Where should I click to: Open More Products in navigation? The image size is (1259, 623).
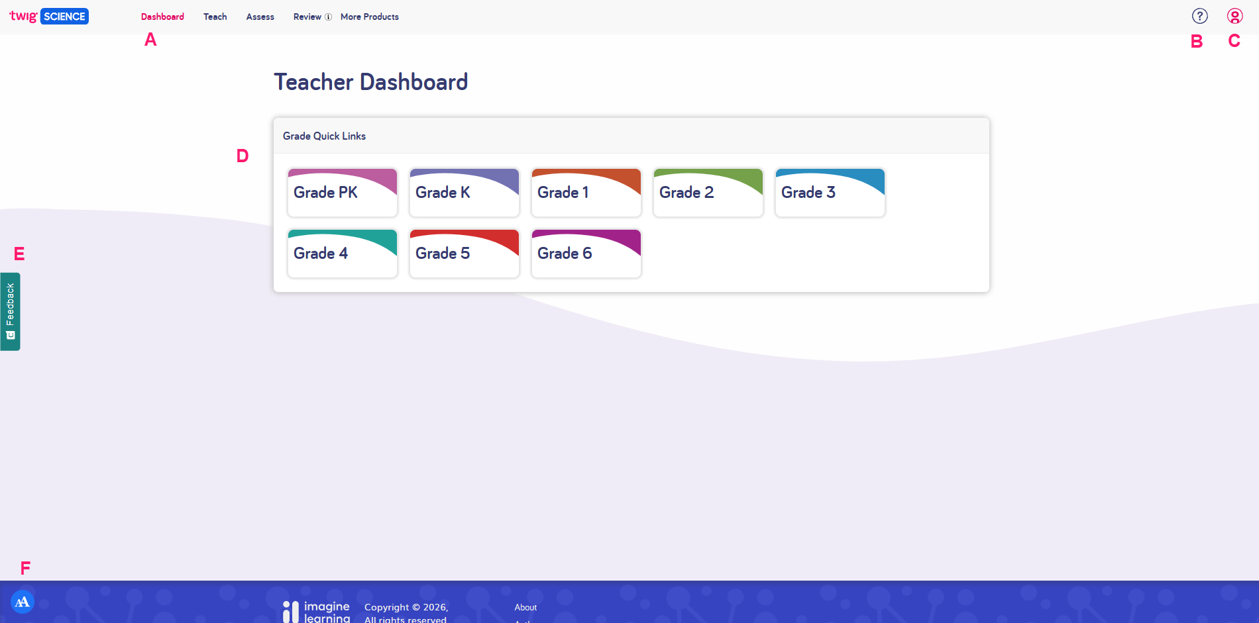click(x=370, y=17)
